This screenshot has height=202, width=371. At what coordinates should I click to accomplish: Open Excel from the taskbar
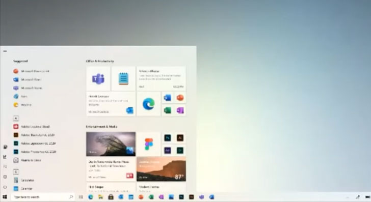(x=151, y=197)
